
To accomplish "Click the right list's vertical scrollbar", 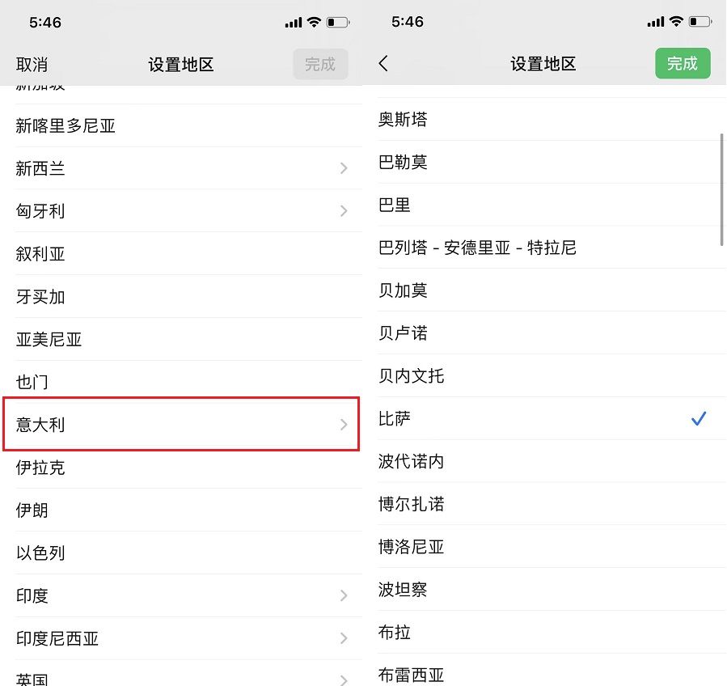I will [721, 190].
